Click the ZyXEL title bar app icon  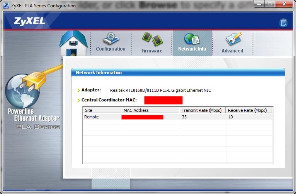click(6, 6)
